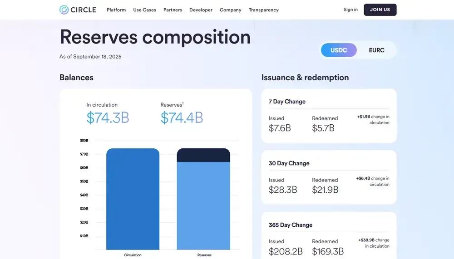The image size is (454, 259).
Task: Expand the Partners navigation menu
Action: [x=173, y=10]
